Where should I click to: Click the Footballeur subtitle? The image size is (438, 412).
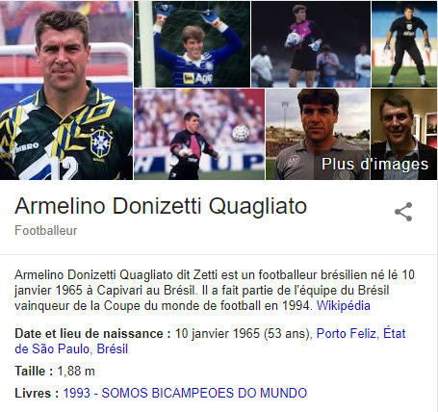46,230
